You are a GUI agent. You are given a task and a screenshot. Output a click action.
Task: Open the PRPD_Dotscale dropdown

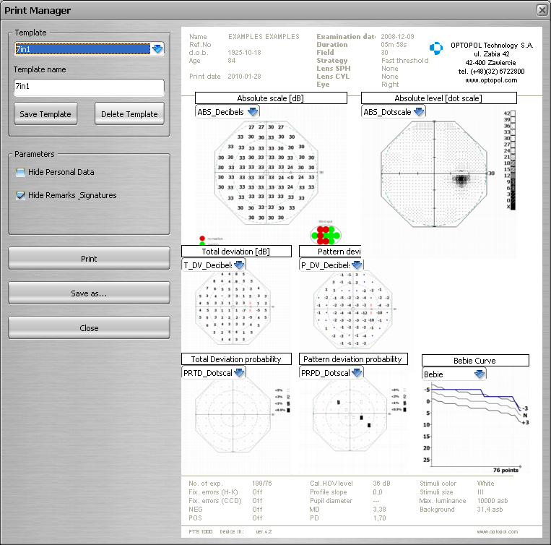(x=357, y=372)
